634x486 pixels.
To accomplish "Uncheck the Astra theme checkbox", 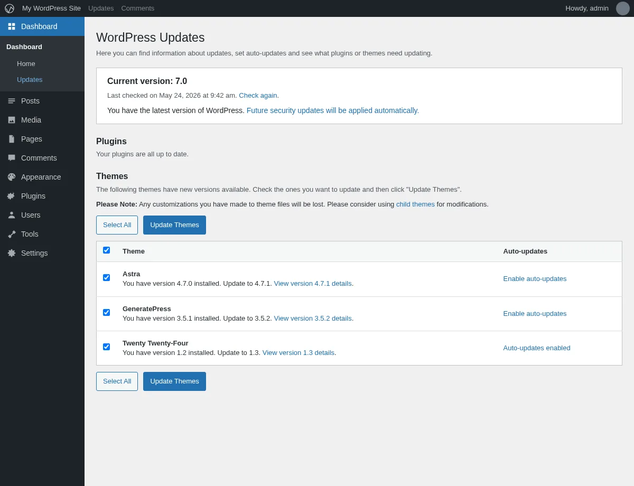I will click(x=106, y=278).
